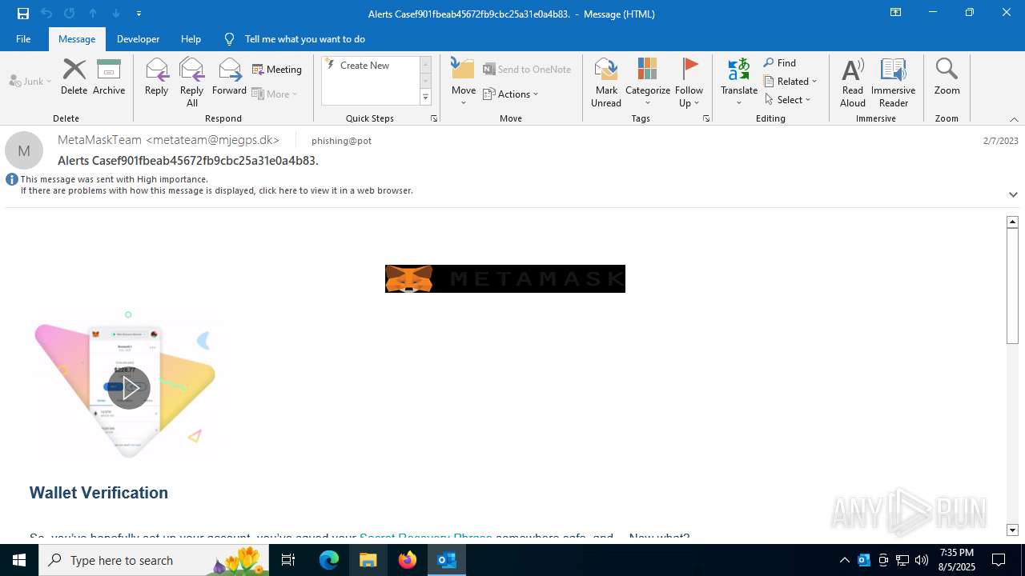The width and height of the screenshot is (1025, 576).
Task: Switch to the Developer tab
Action: pyautogui.click(x=138, y=38)
